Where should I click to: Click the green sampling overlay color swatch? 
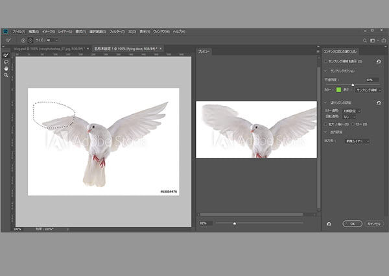click(x=338, y=90)
